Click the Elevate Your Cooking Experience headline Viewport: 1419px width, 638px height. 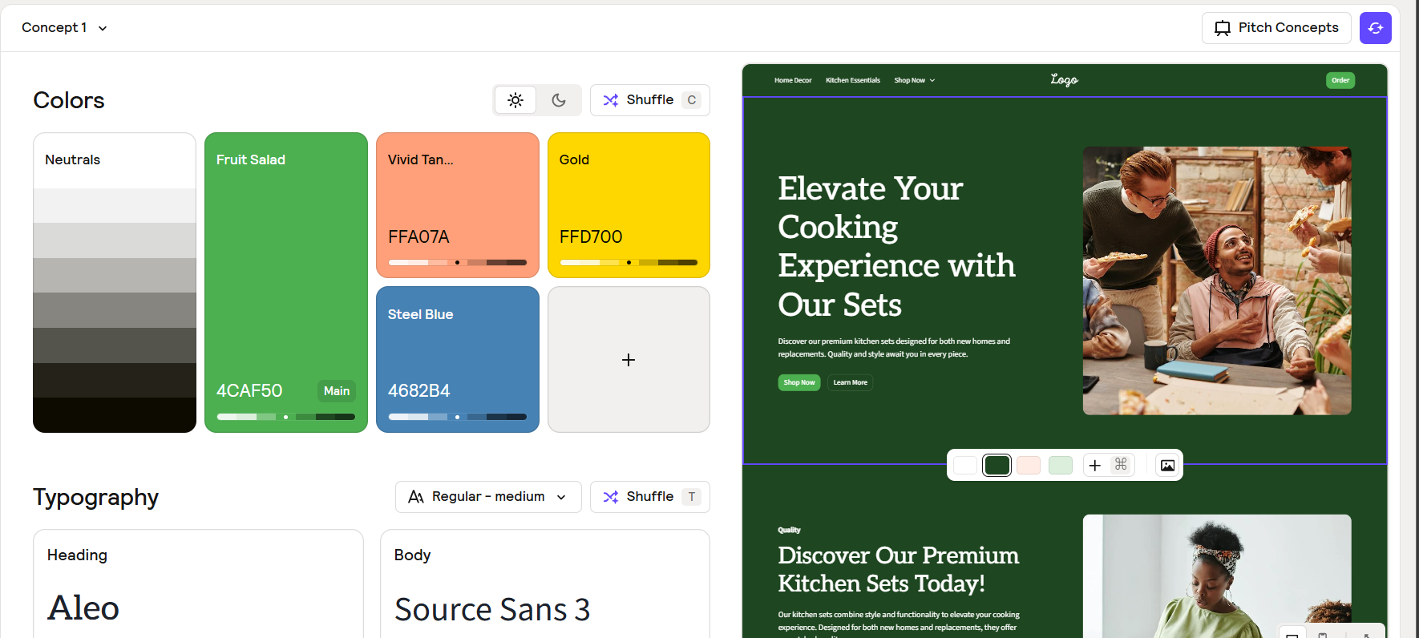pos(896,246)
